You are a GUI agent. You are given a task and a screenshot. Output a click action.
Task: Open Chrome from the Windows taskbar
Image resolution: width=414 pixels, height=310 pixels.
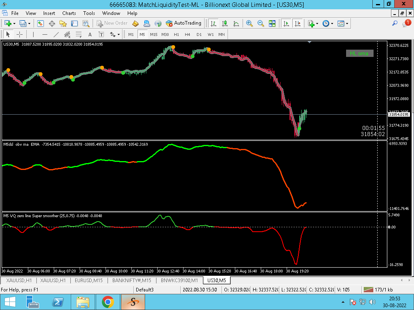(x=108, y=302)
